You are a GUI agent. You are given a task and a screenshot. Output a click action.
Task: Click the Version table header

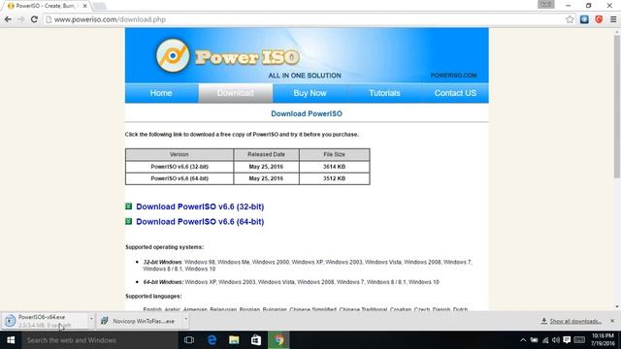tap(180, 154)
